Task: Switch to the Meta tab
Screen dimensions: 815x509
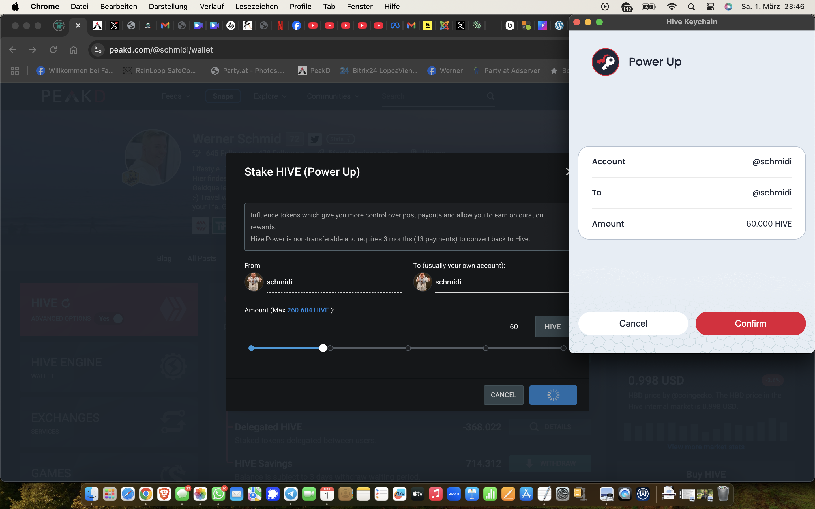Action: [x=395, y=25]
